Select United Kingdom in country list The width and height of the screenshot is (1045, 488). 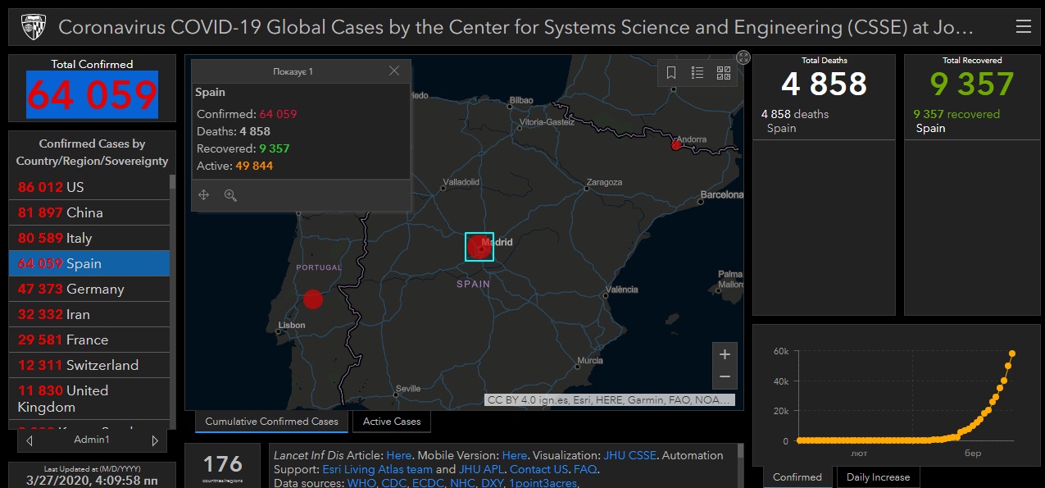tap(89, 399)
